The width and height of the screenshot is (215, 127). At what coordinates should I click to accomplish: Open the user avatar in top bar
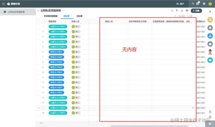(x=210, y=4)
